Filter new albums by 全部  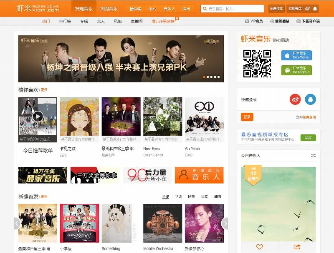[165, 196]
